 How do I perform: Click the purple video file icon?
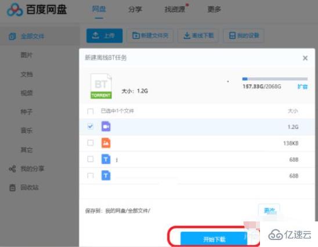point(106,126)
